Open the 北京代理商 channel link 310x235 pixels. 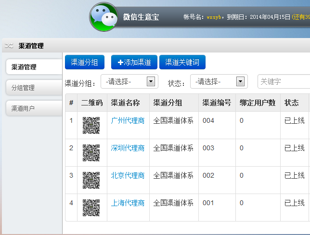coord(128,175)
